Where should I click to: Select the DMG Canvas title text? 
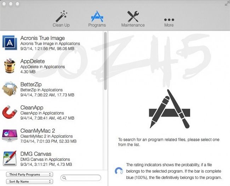pos(36,154)
